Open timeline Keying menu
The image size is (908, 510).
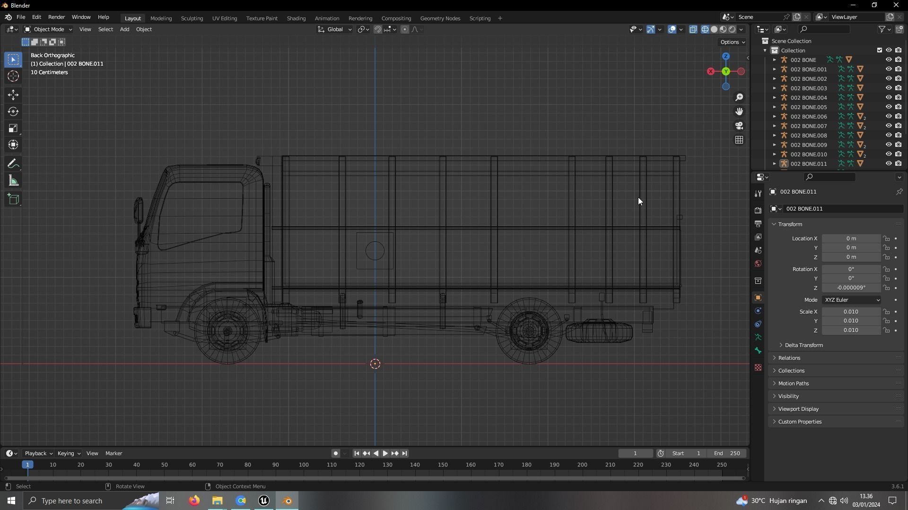pyautogui.click(x=69, y=453)
